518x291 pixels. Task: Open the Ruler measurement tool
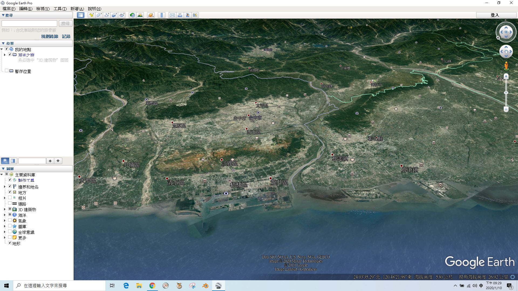[x=162, y=15]
